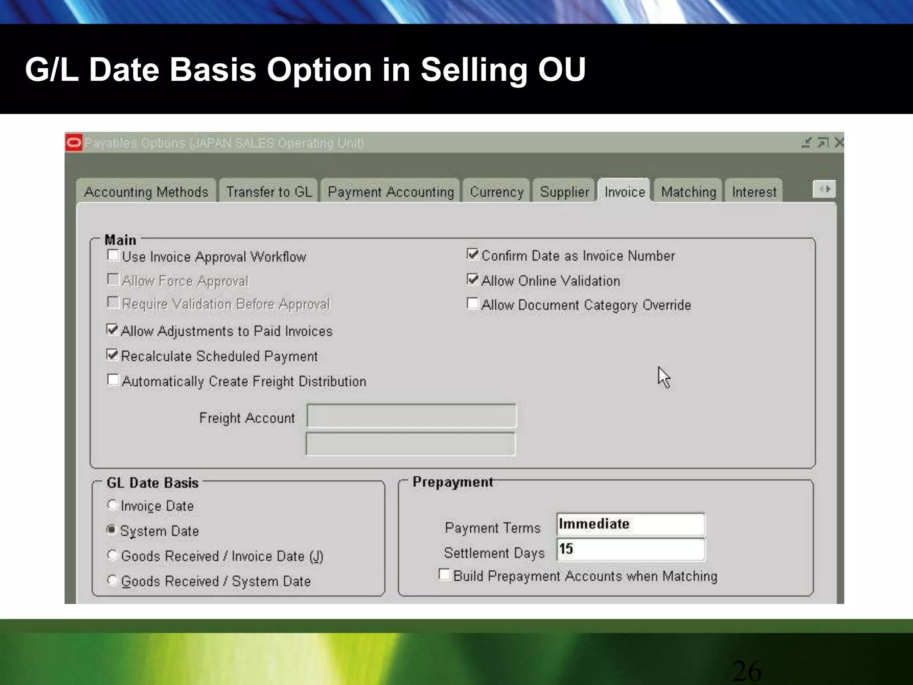Select the Currency tab

pyautogui.click(x=497, y=192)
